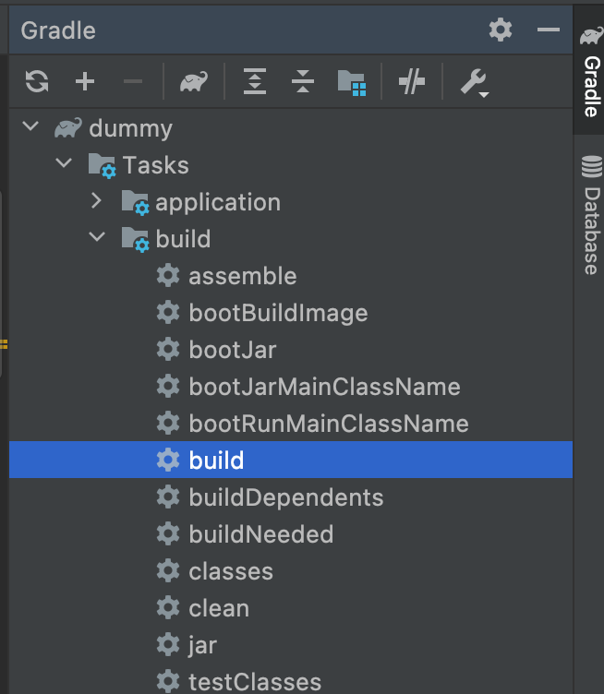Screen dimensions: 604x694
Task: Select the buildDependents task
Action: 291,497
